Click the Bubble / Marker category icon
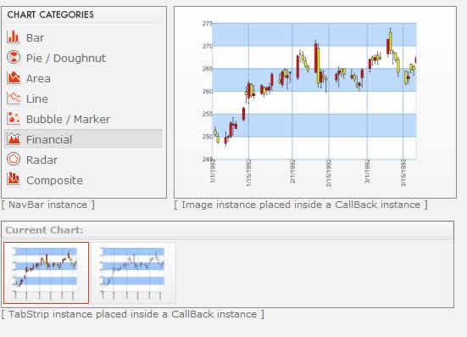The image size is (467, 337). (x=14, y=118)
